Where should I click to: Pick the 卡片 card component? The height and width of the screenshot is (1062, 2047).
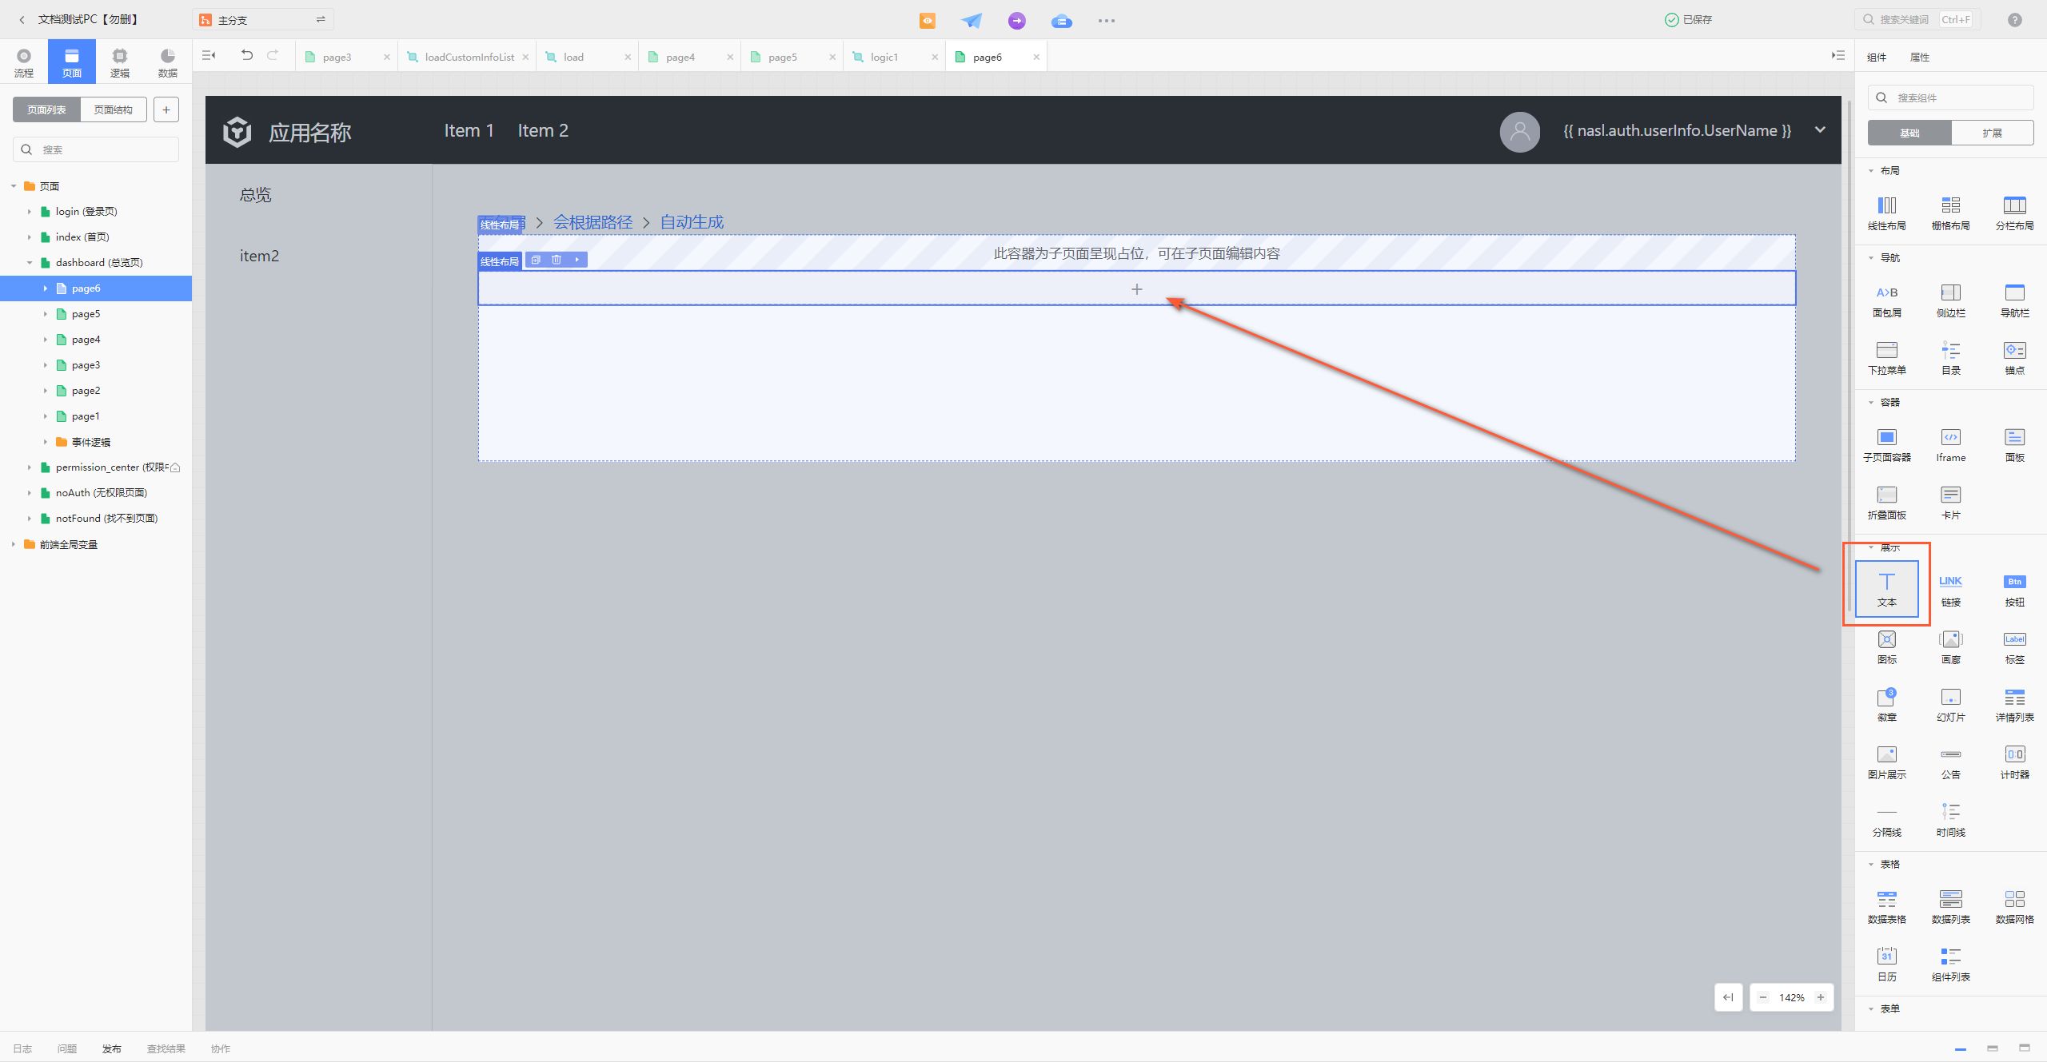point(1950,502)
